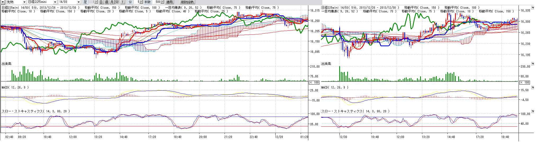Open the 先物 product type dropdown
The image size is (541, 156).
click(x=24, y=2)
